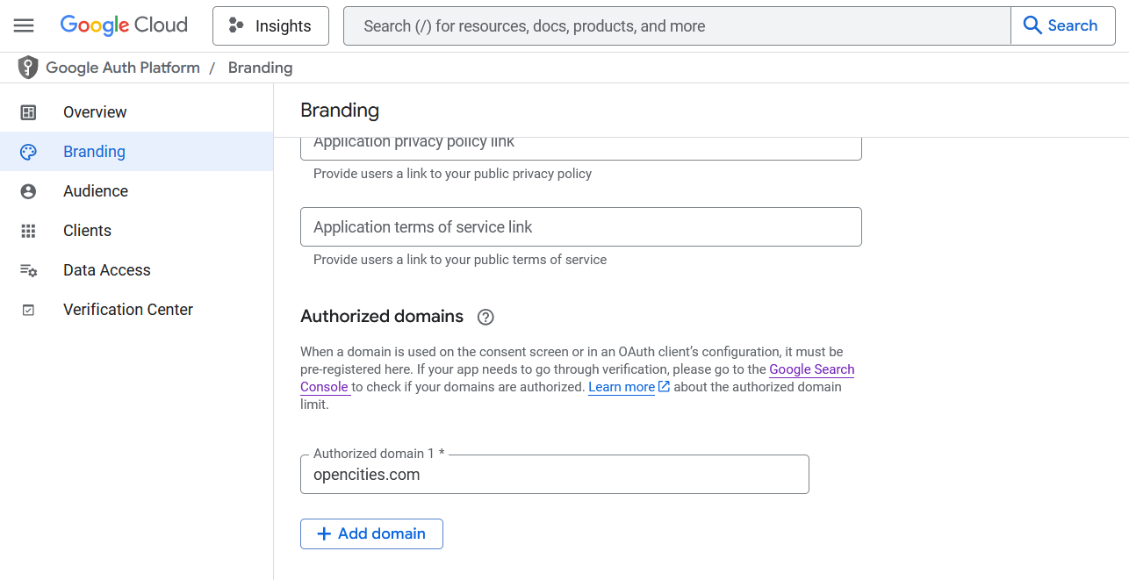Switch to Verification Center section
1129x580 pixels.
[128, 309]
